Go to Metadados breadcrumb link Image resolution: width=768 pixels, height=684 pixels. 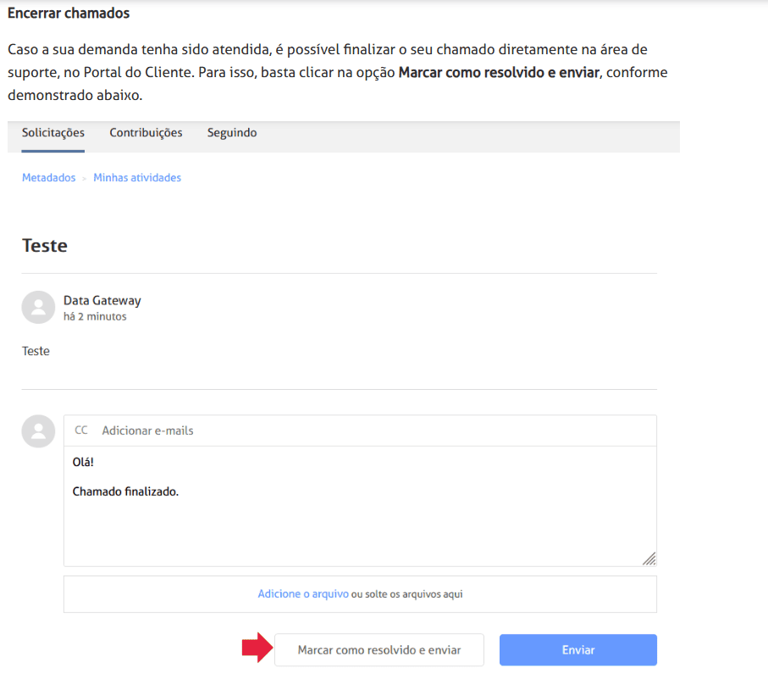48,178
